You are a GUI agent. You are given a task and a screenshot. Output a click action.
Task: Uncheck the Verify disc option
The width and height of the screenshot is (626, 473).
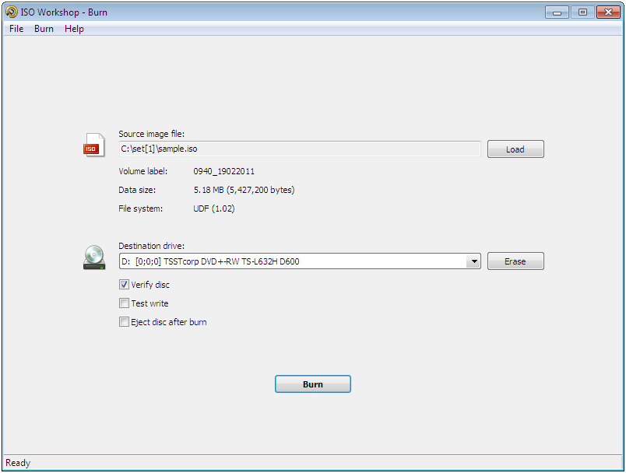pyautogui.click(x=124, y=285)
